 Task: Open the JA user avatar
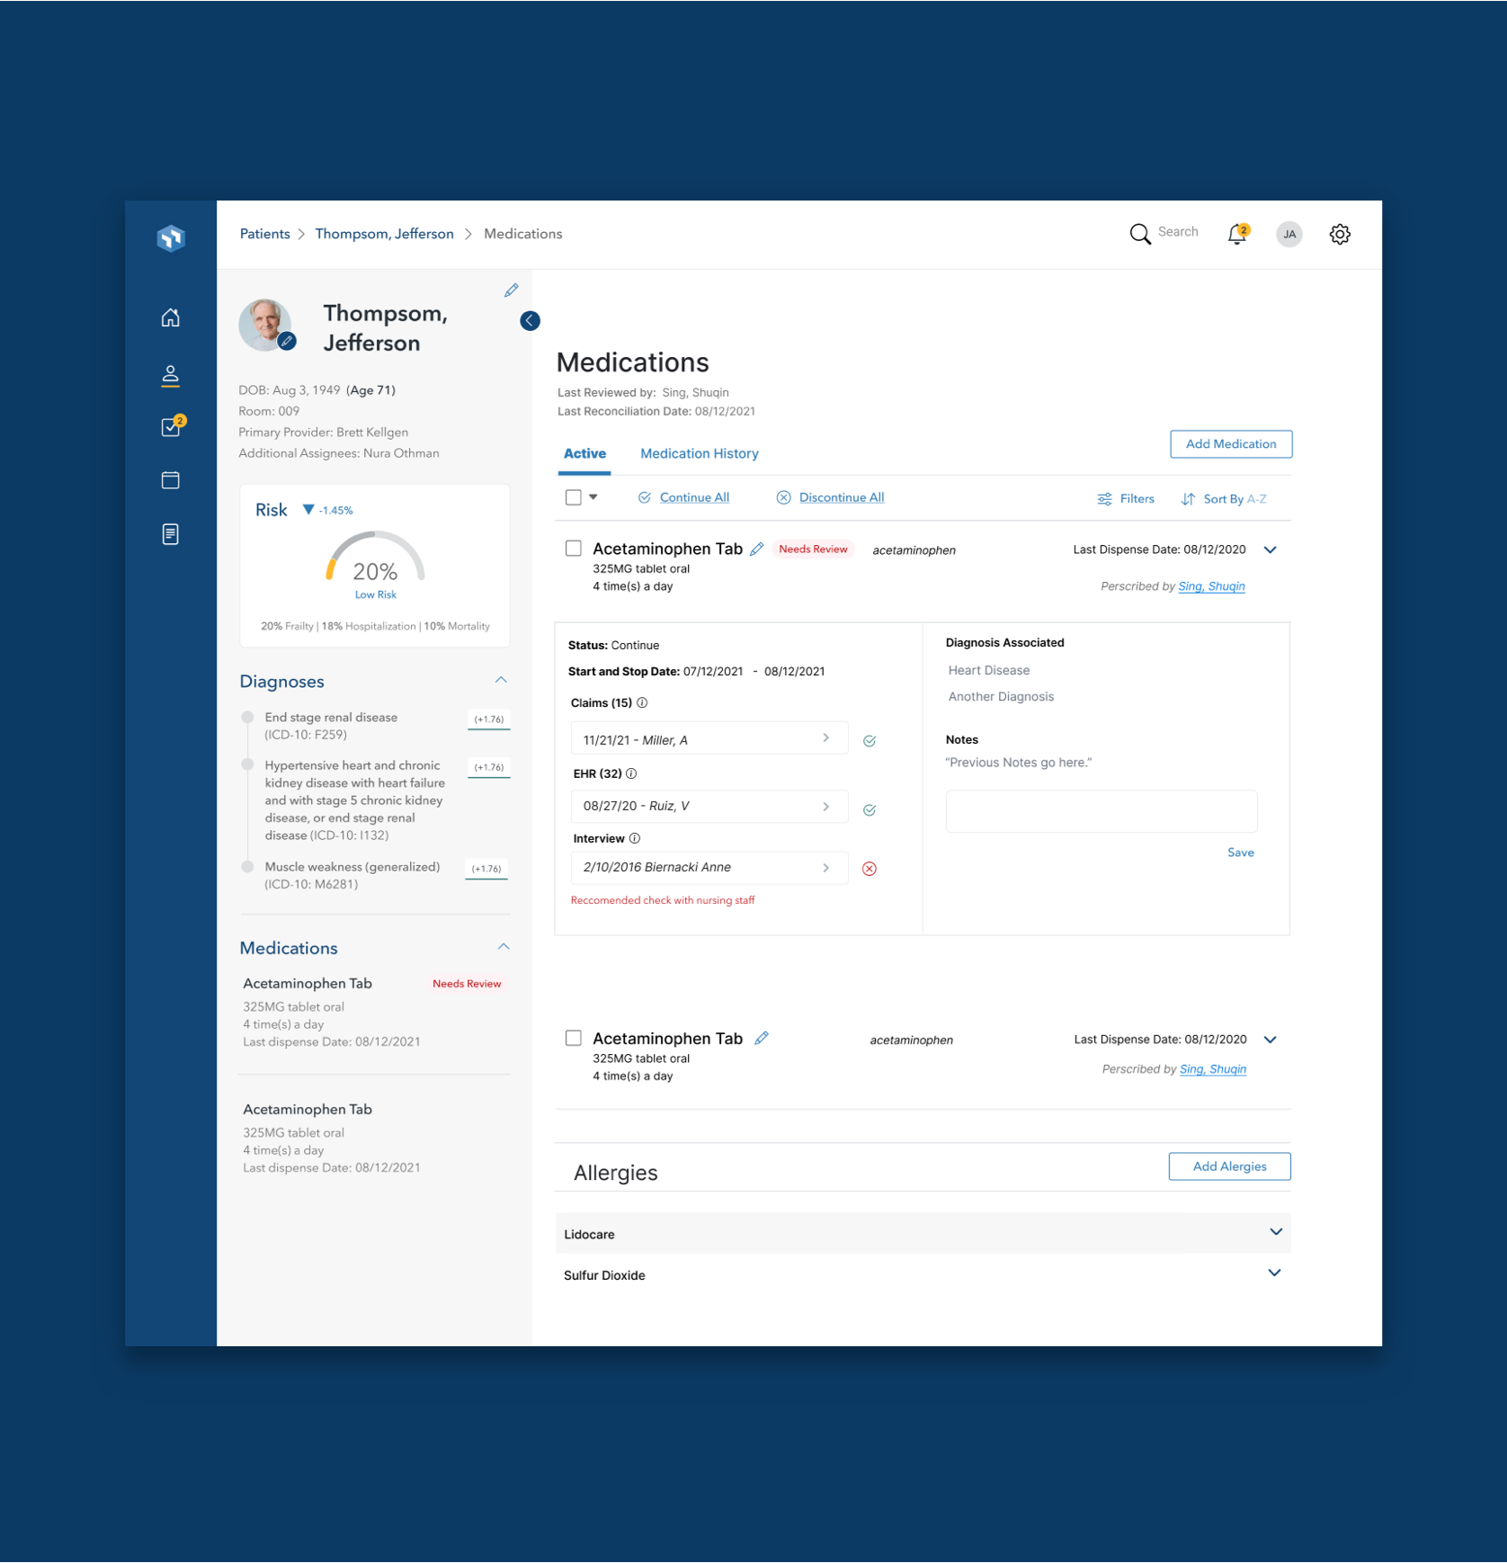click(x=1289, y=234)
